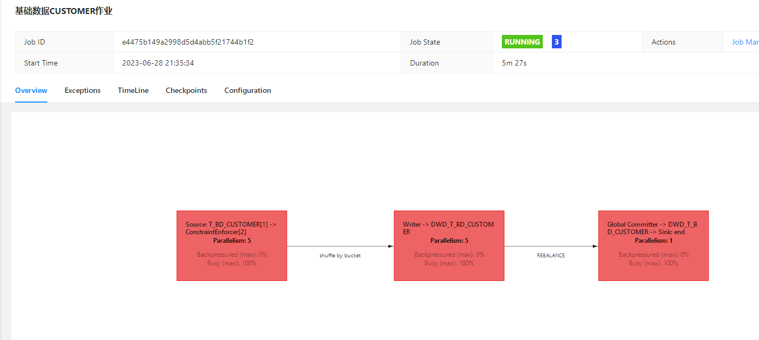Open the Configuration tab

click(x=247, y=90)
